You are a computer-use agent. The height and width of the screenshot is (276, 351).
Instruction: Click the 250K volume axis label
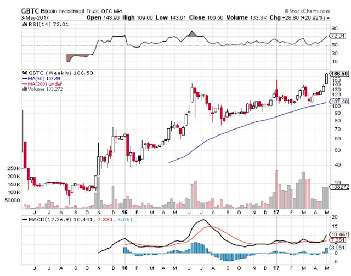pyautogui.click(x=14, y=168)
